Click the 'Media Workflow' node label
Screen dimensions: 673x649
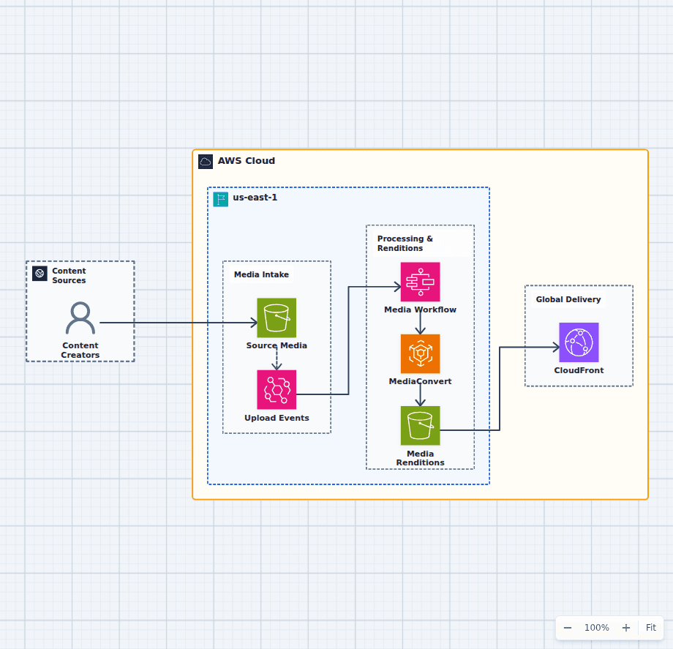[420, 310]
